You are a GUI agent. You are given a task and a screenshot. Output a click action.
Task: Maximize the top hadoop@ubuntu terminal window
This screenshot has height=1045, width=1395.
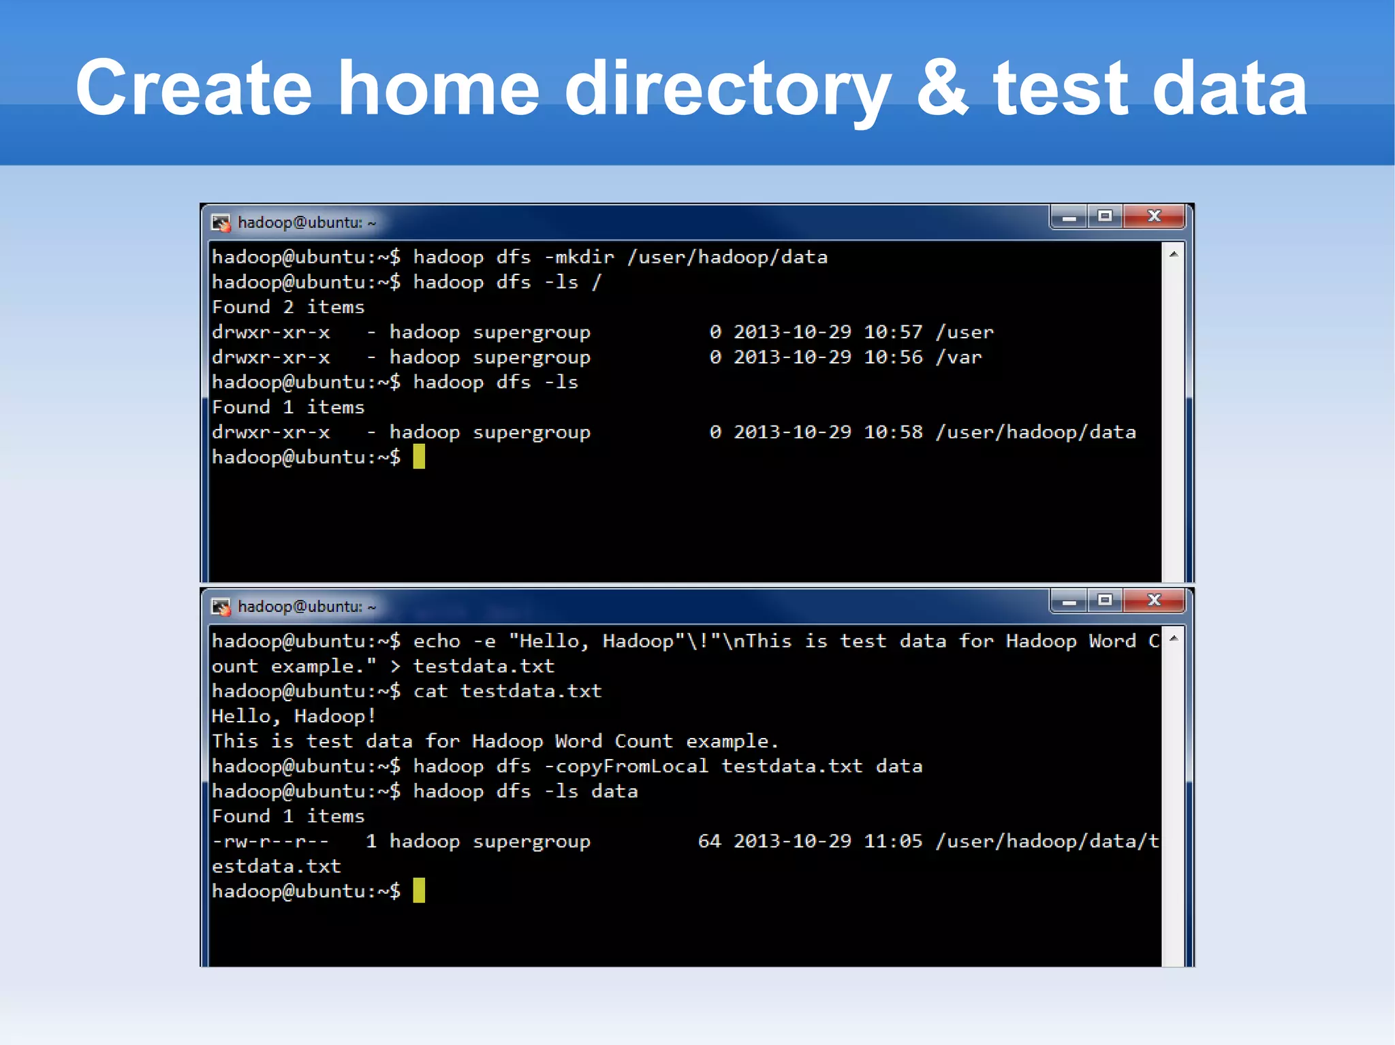tap(1105, 217)
